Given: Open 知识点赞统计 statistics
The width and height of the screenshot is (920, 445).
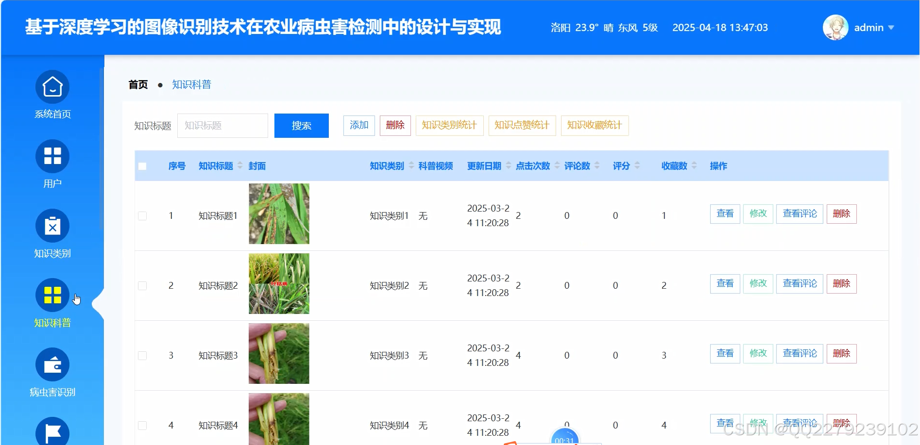Looking at the screenshot, I should 522,125.
